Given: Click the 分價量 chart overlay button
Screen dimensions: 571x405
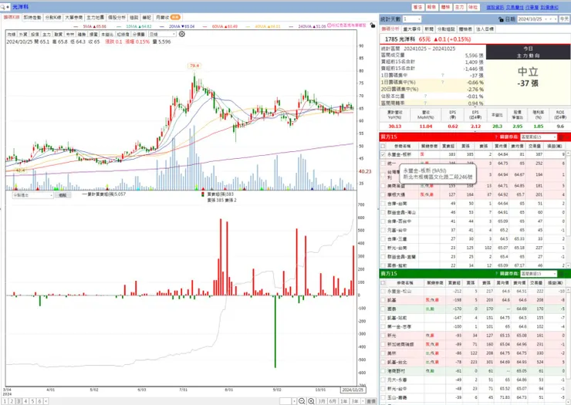Looking at the screenshot, I should 139,34.
